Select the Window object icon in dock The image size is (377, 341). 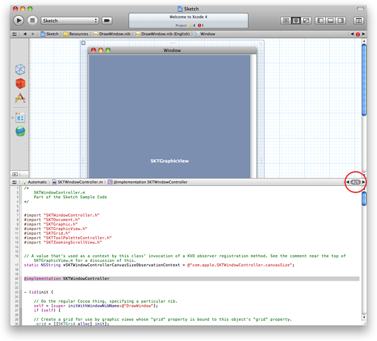20,117
